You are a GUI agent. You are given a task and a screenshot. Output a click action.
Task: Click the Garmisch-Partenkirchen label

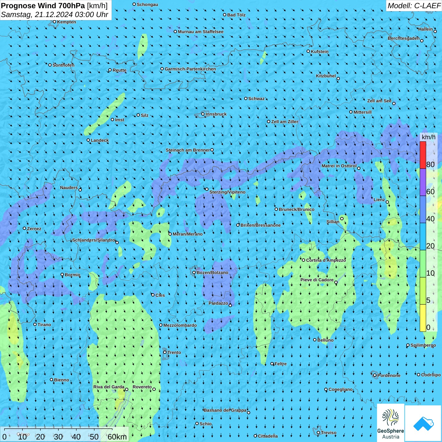(x=190, y=69)
